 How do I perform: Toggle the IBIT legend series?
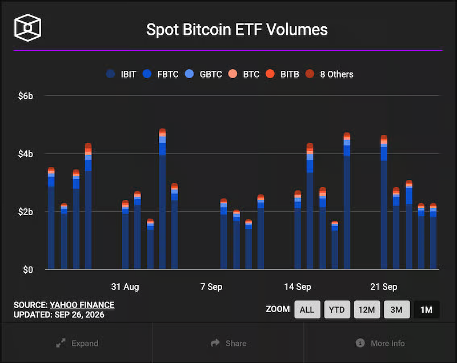tap(121, 74)
